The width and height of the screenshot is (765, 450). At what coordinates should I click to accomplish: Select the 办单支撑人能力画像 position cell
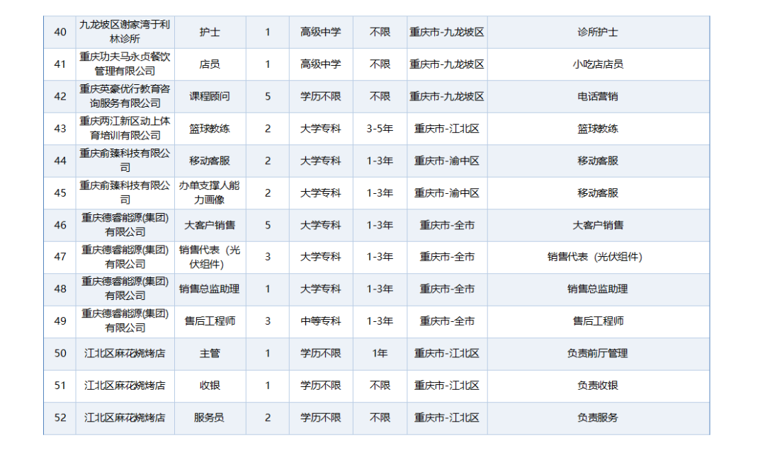pos(209,193)
